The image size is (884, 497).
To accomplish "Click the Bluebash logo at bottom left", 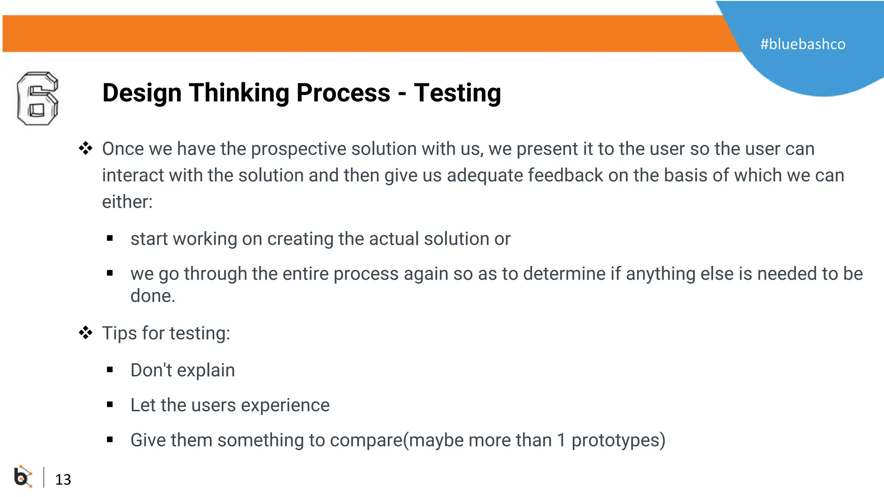I will coord(23,477).
